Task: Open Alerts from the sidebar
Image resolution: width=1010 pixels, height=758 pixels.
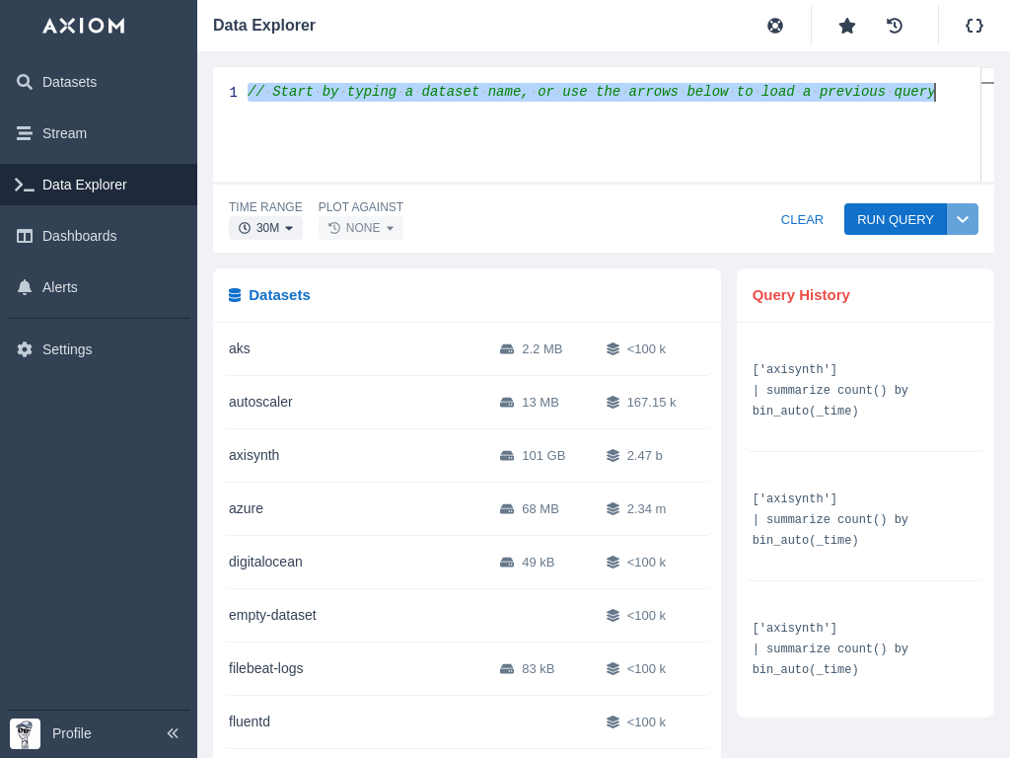Action: pyautogui.click(x=59, y=287)
